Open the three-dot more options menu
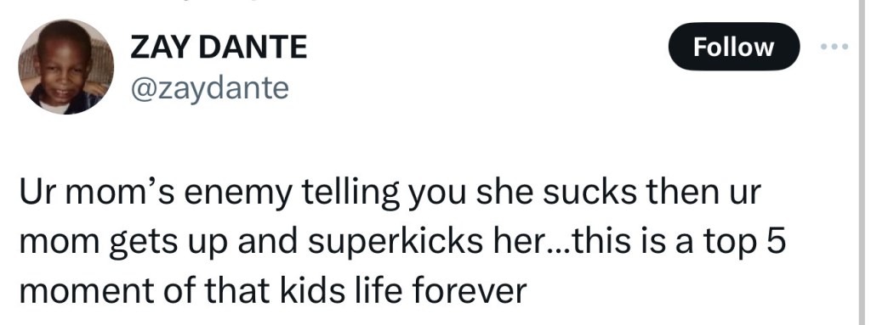 (834, 47)
